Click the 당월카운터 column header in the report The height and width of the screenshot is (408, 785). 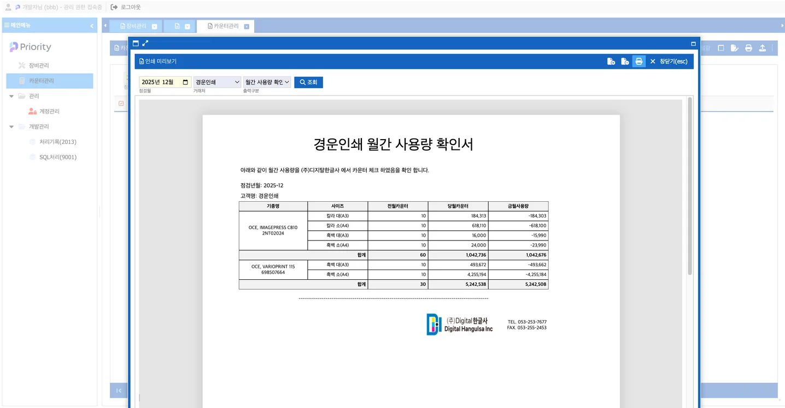pyautogui.click(x=458, y=206)
